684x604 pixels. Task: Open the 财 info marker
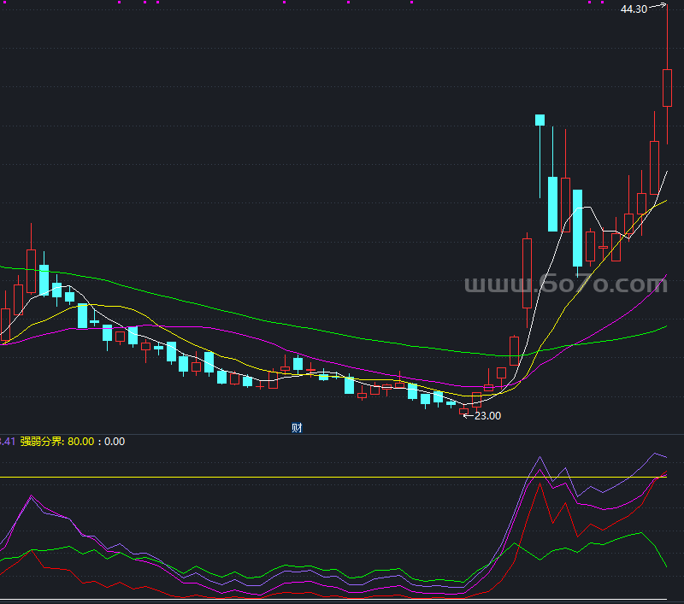(297, 427)
